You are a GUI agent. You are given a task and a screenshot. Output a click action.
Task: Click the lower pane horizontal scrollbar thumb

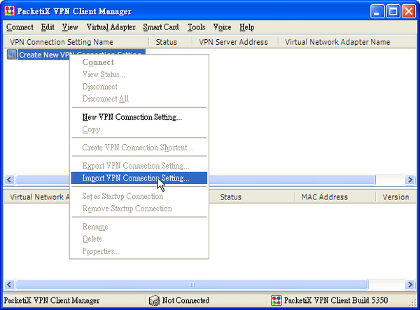coord(192,284)
